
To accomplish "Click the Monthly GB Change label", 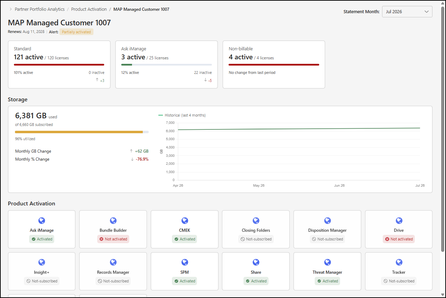I will [33, 151].
